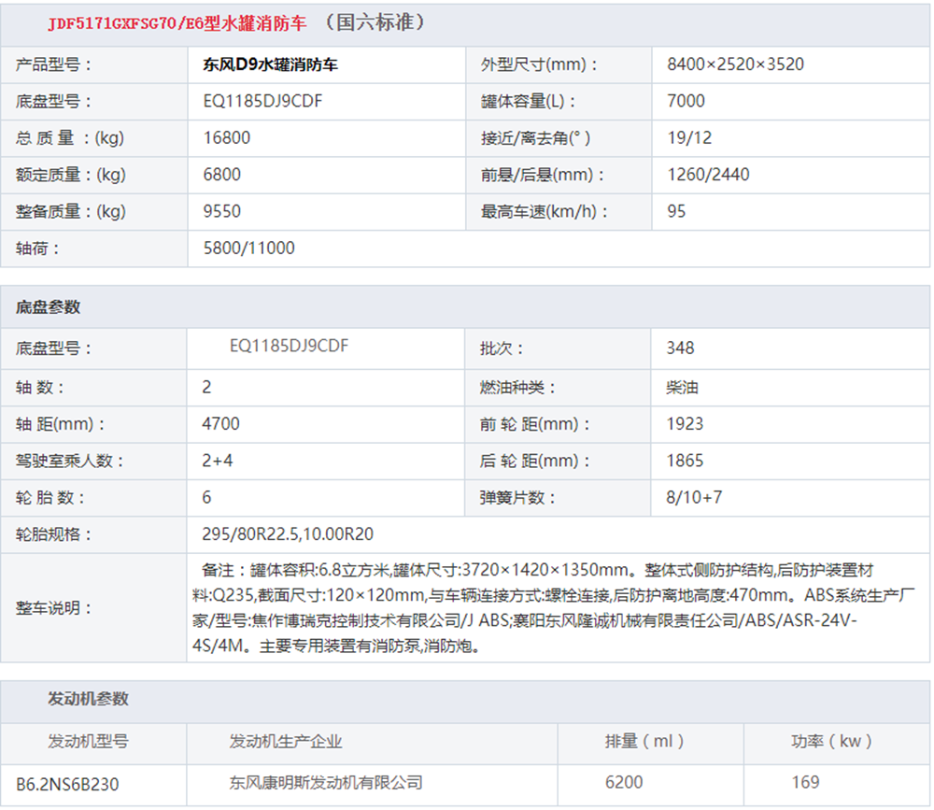
Task: Select the 前悬/后悬(mm) label
Action: coord(543,176)
